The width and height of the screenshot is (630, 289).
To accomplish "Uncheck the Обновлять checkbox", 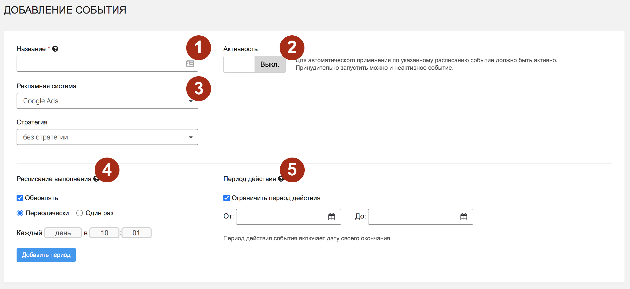I will [20, 198].
